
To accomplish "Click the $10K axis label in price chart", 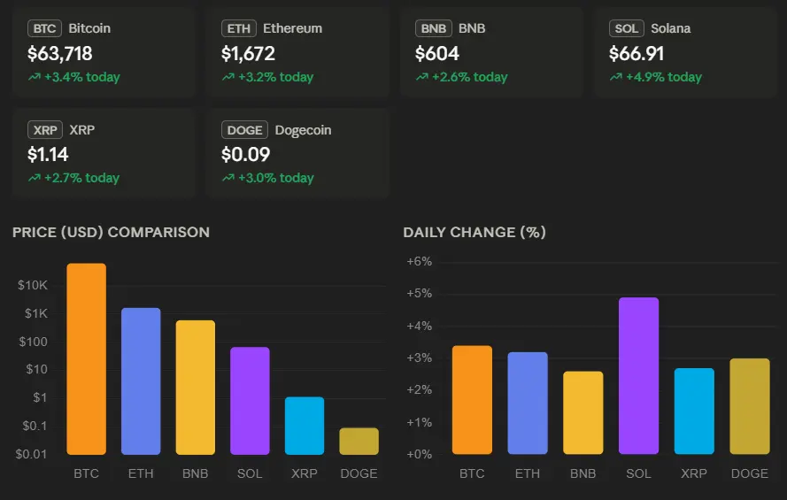I will click(x=33, y=285).
